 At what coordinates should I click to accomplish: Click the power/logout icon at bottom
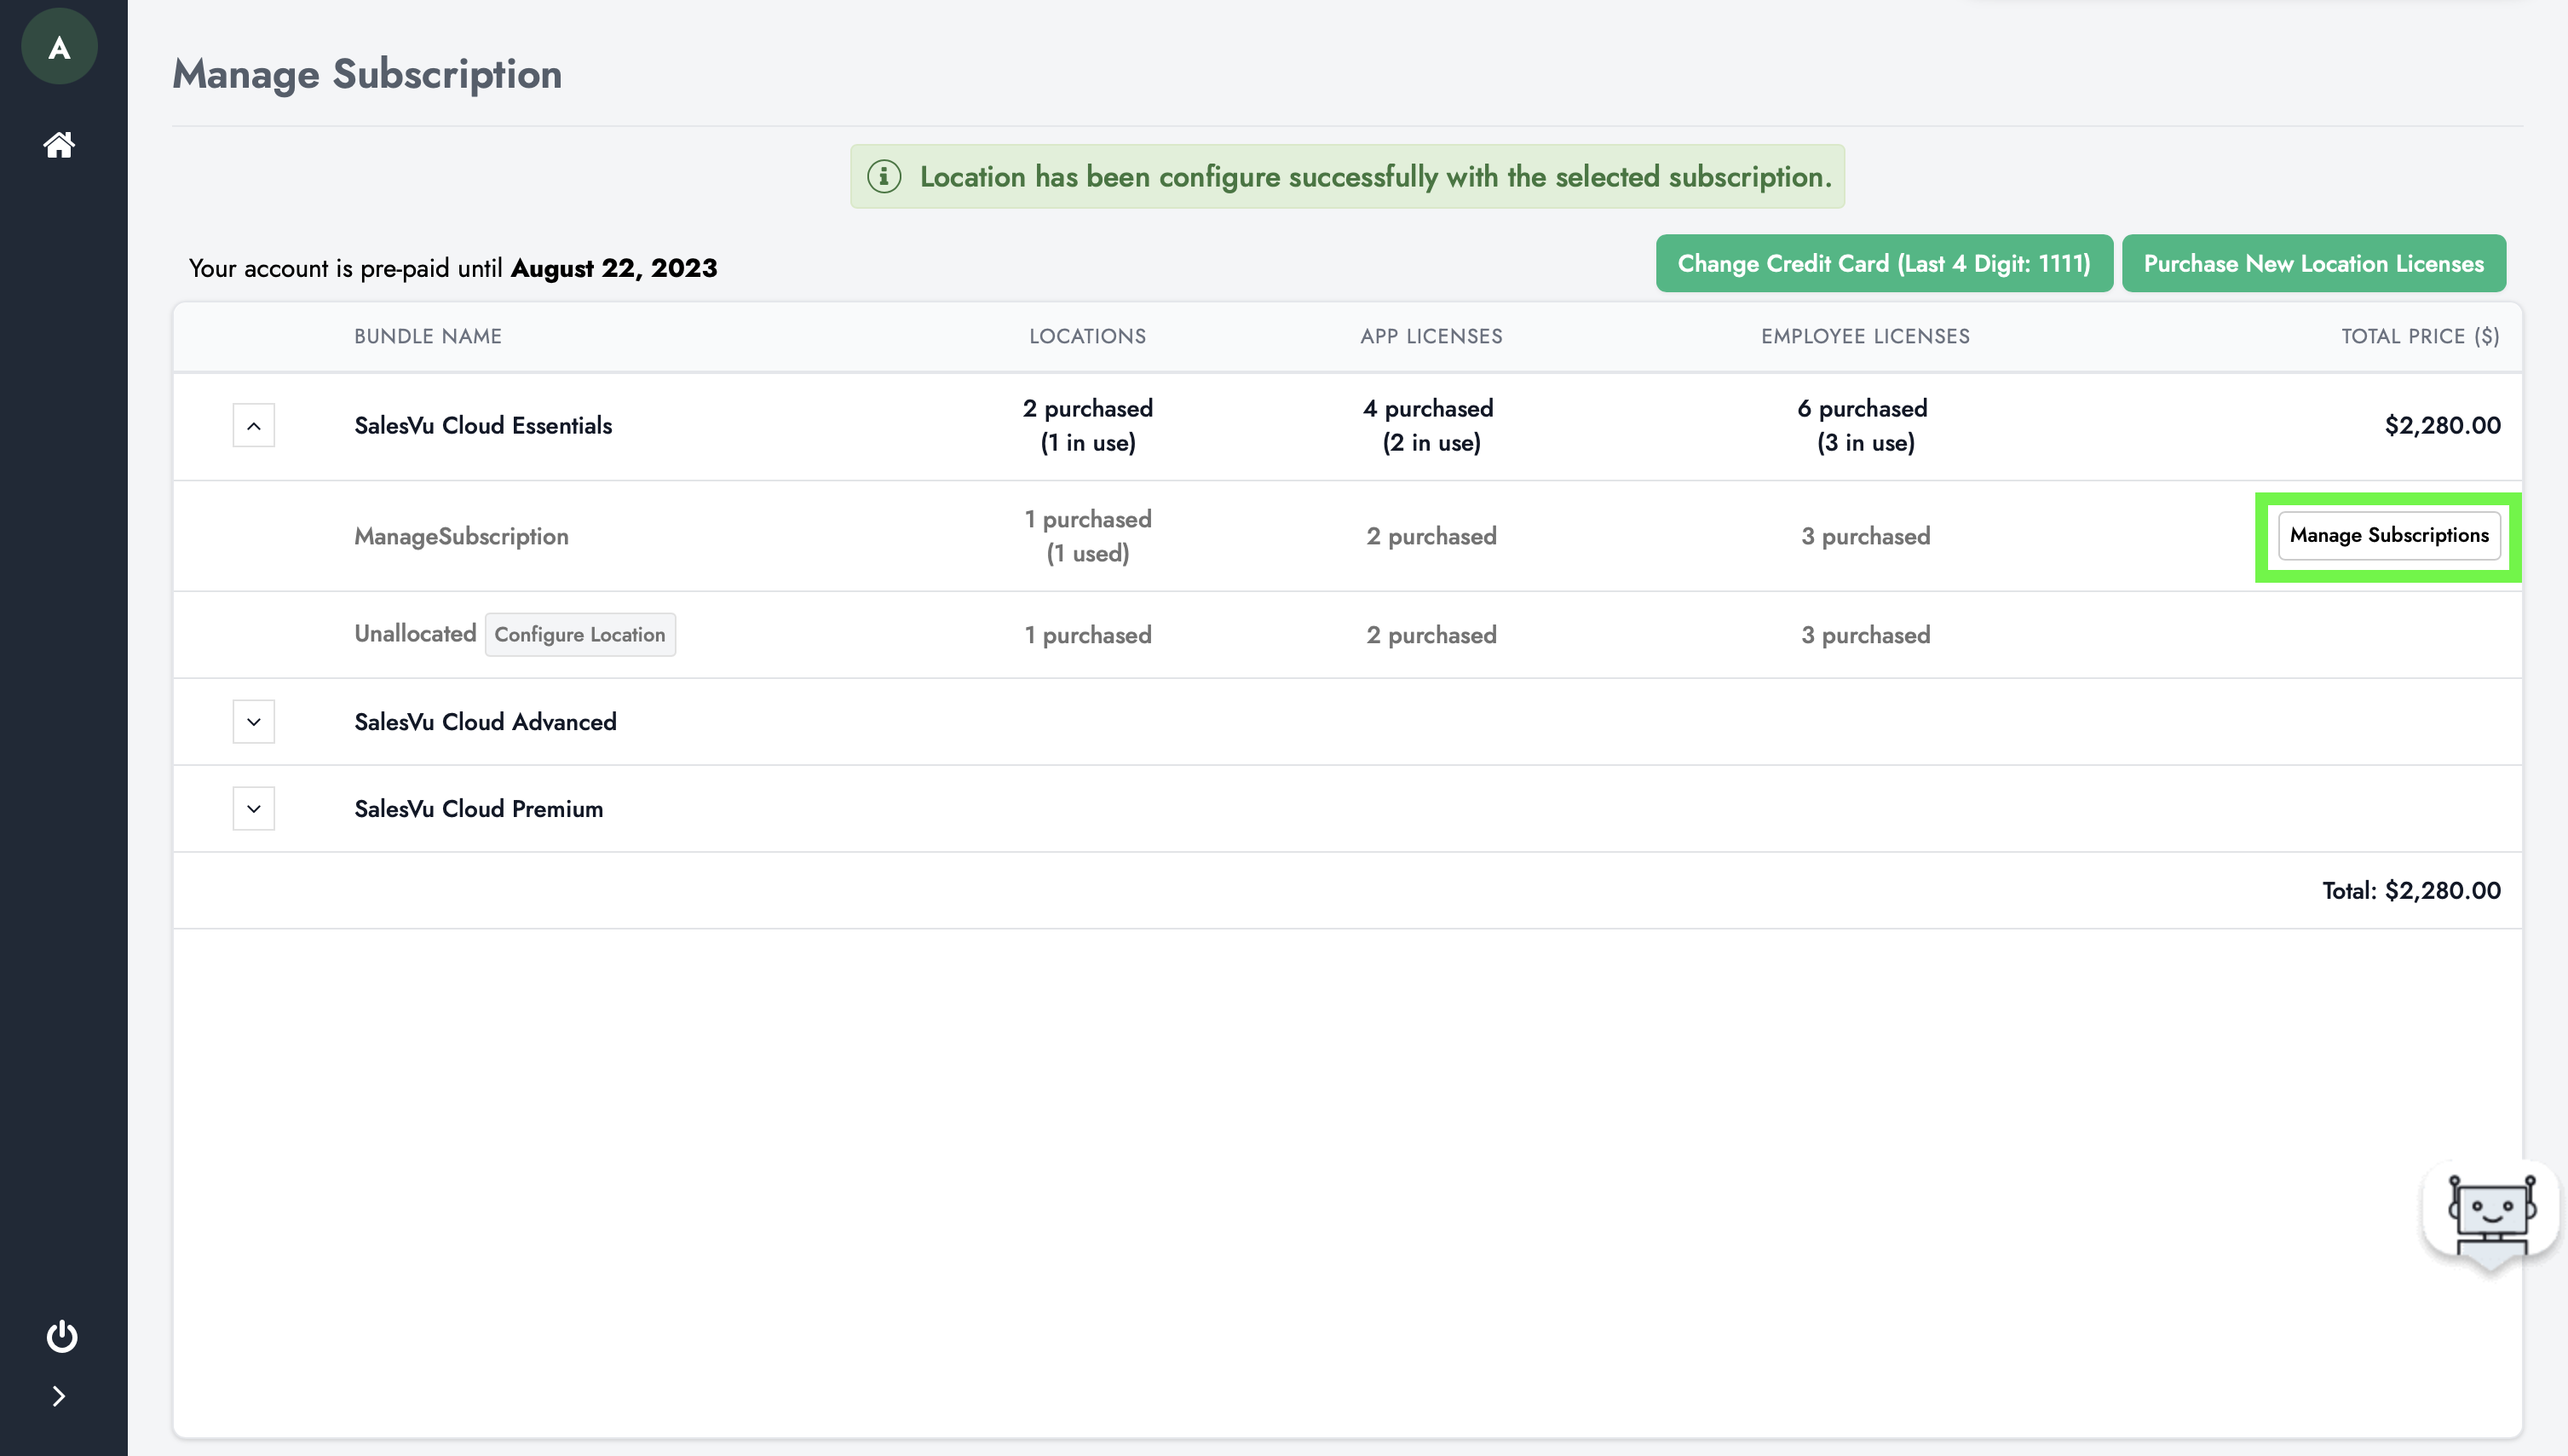tap(60, 1336)
